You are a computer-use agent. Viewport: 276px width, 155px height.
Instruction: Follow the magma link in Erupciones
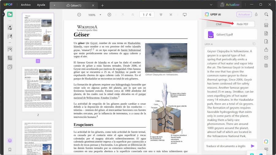pyautogui.click(x=99, y=138)
